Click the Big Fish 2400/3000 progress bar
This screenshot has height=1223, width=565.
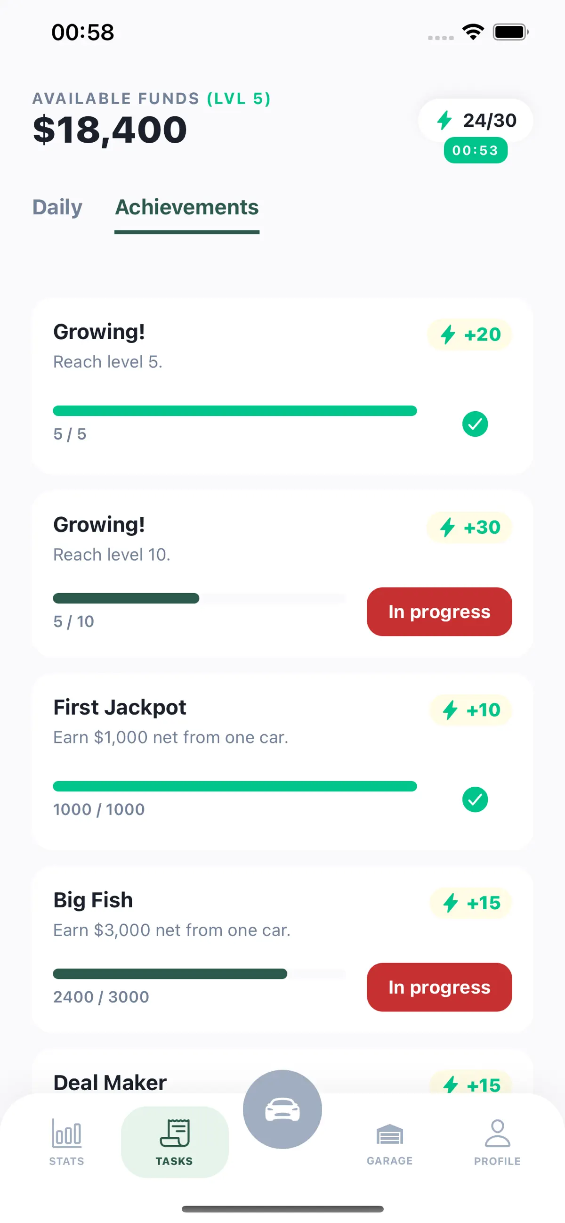coord(199,974)
